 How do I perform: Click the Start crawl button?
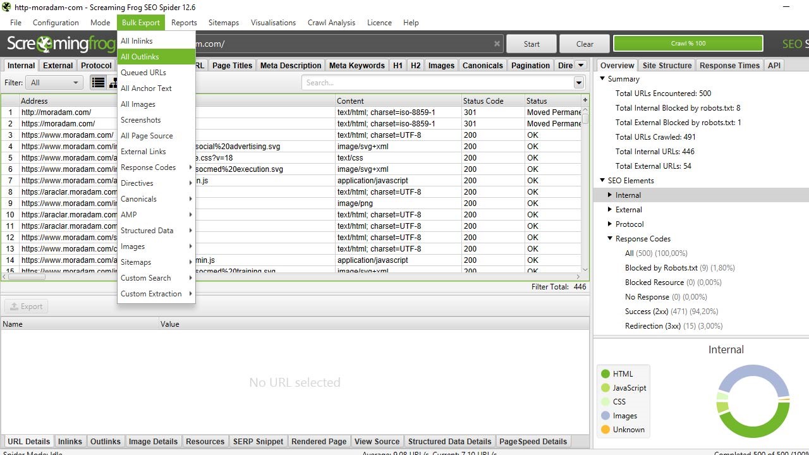(532, 44)
